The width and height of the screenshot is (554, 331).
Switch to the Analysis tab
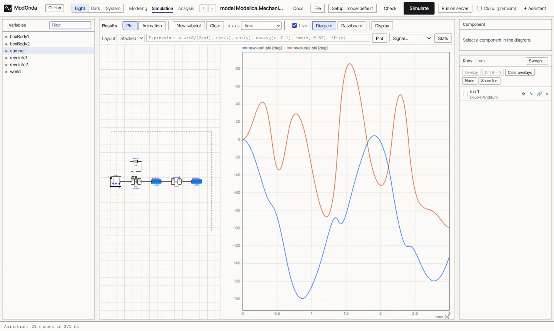pos(186,8)
